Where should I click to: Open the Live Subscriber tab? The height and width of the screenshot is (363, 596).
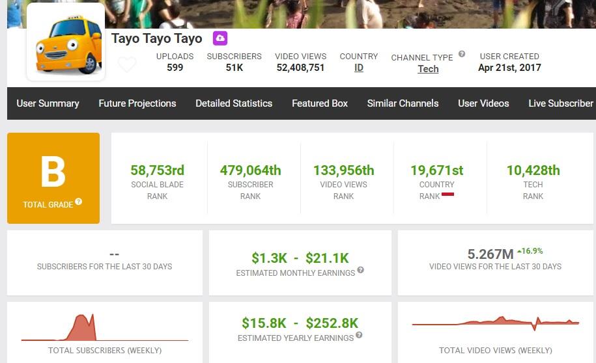coord(561,103)
